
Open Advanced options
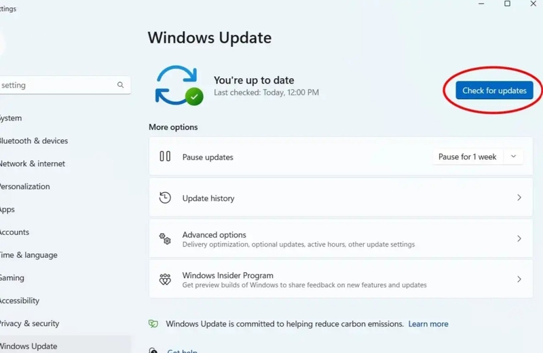pyautogui.click(x=341, y=239)
